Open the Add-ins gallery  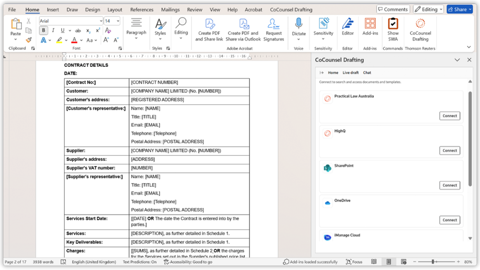(370, 27)
